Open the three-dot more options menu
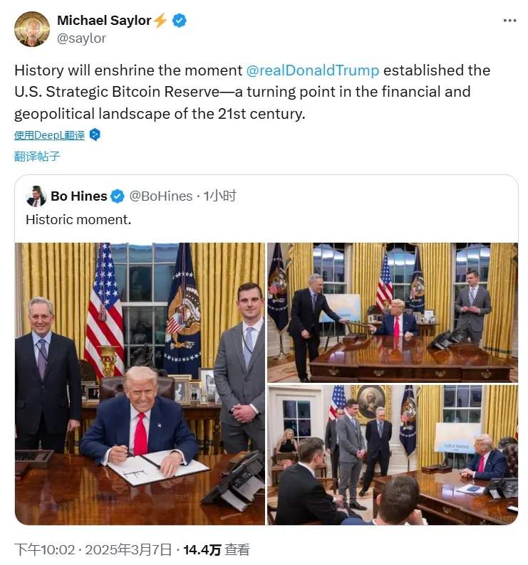Screen dimensions: 528x565 click(509, 21)
